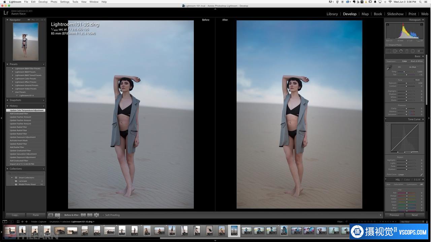Activate the Red Eye Correction tool
Image resolution: width=431 pixels, height=242 pixels.
click(401, 51)
